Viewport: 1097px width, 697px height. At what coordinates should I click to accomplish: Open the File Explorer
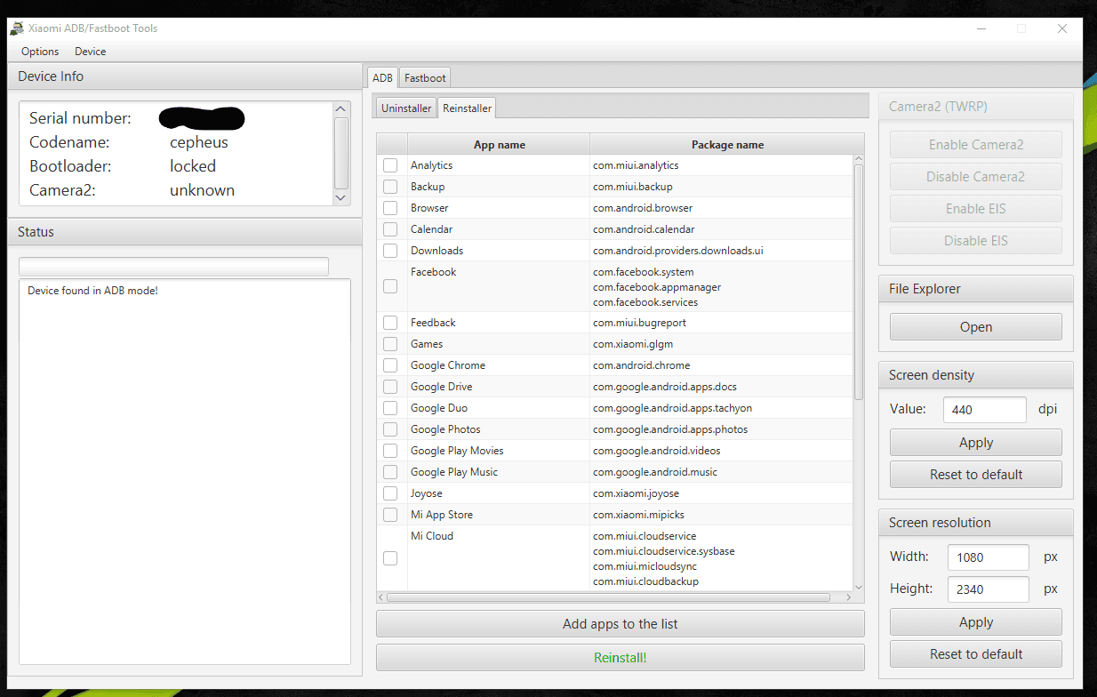pyautogui.click(x=976, y=327)
